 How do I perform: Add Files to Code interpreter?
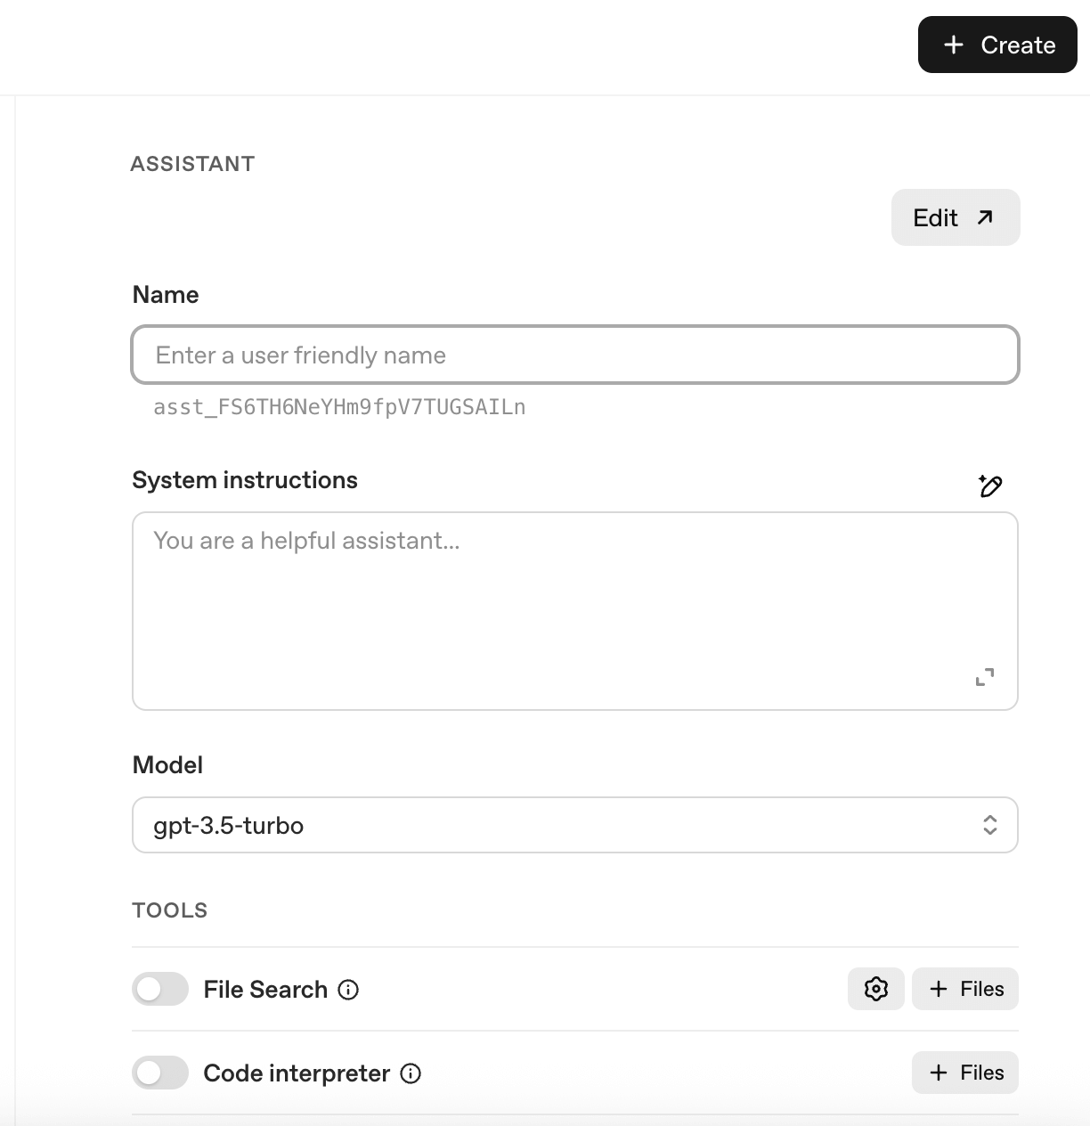pos(965,1073)
